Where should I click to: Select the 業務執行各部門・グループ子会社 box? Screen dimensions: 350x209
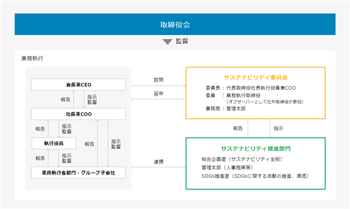(78, 172)
